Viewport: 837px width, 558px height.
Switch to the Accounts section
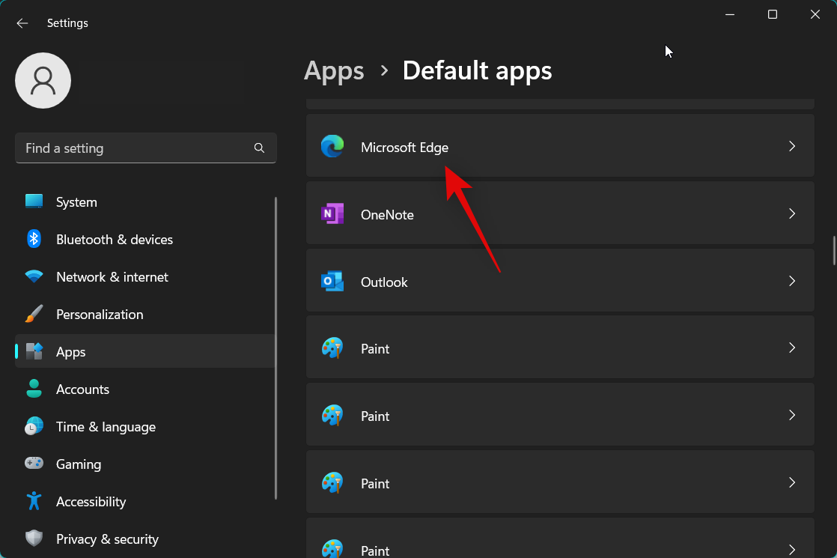click(x=82, y=389)
